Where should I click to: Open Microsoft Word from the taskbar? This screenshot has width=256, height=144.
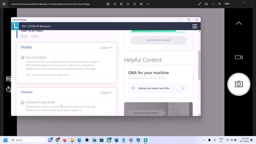pyautogui.click(x=116, y=140)
